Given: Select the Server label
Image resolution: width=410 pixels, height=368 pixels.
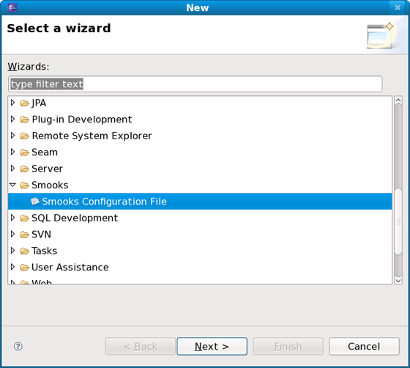Looking at the screenshot, I should point(47,169).
